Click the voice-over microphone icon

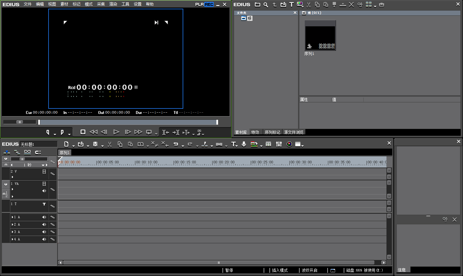(x=244, y=144)
